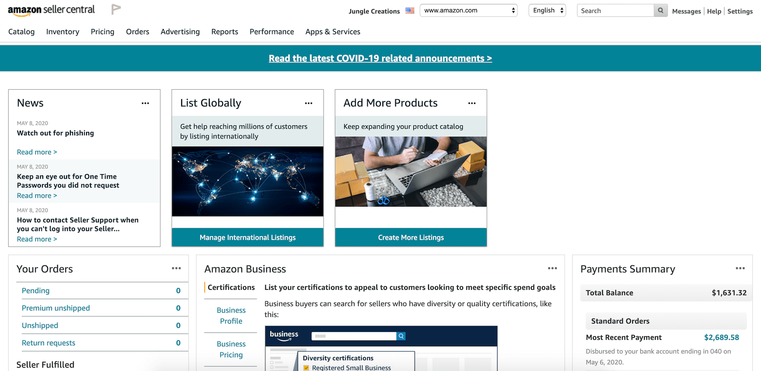
Task: Click the world map listing image
Action: point(247,181)
